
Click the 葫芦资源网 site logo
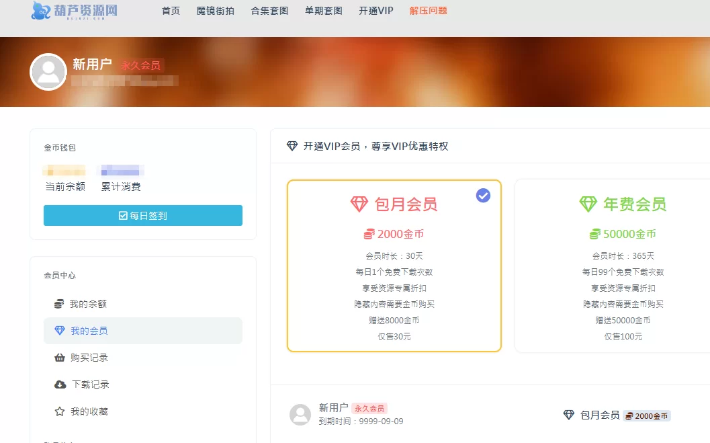[75, 10]
